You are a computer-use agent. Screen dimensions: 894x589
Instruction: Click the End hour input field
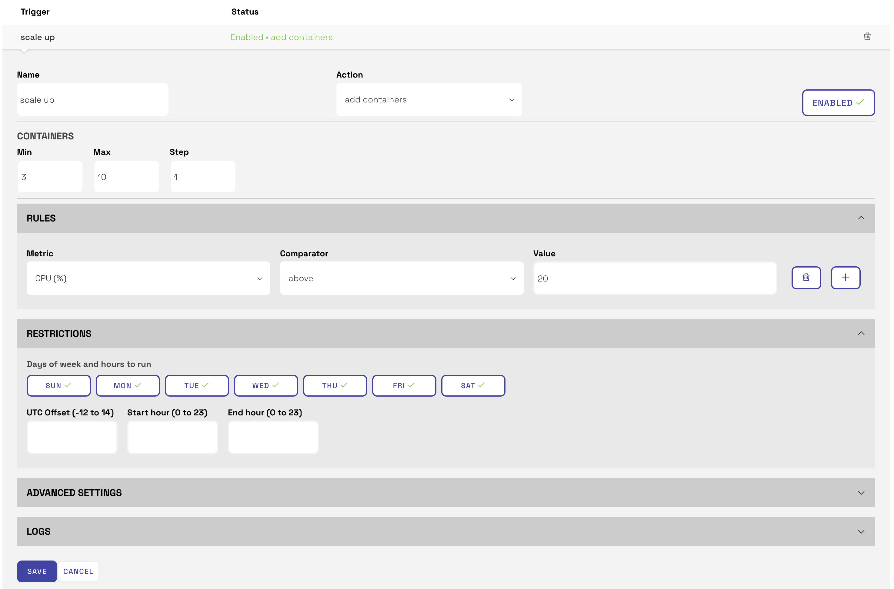click(273, 437)
